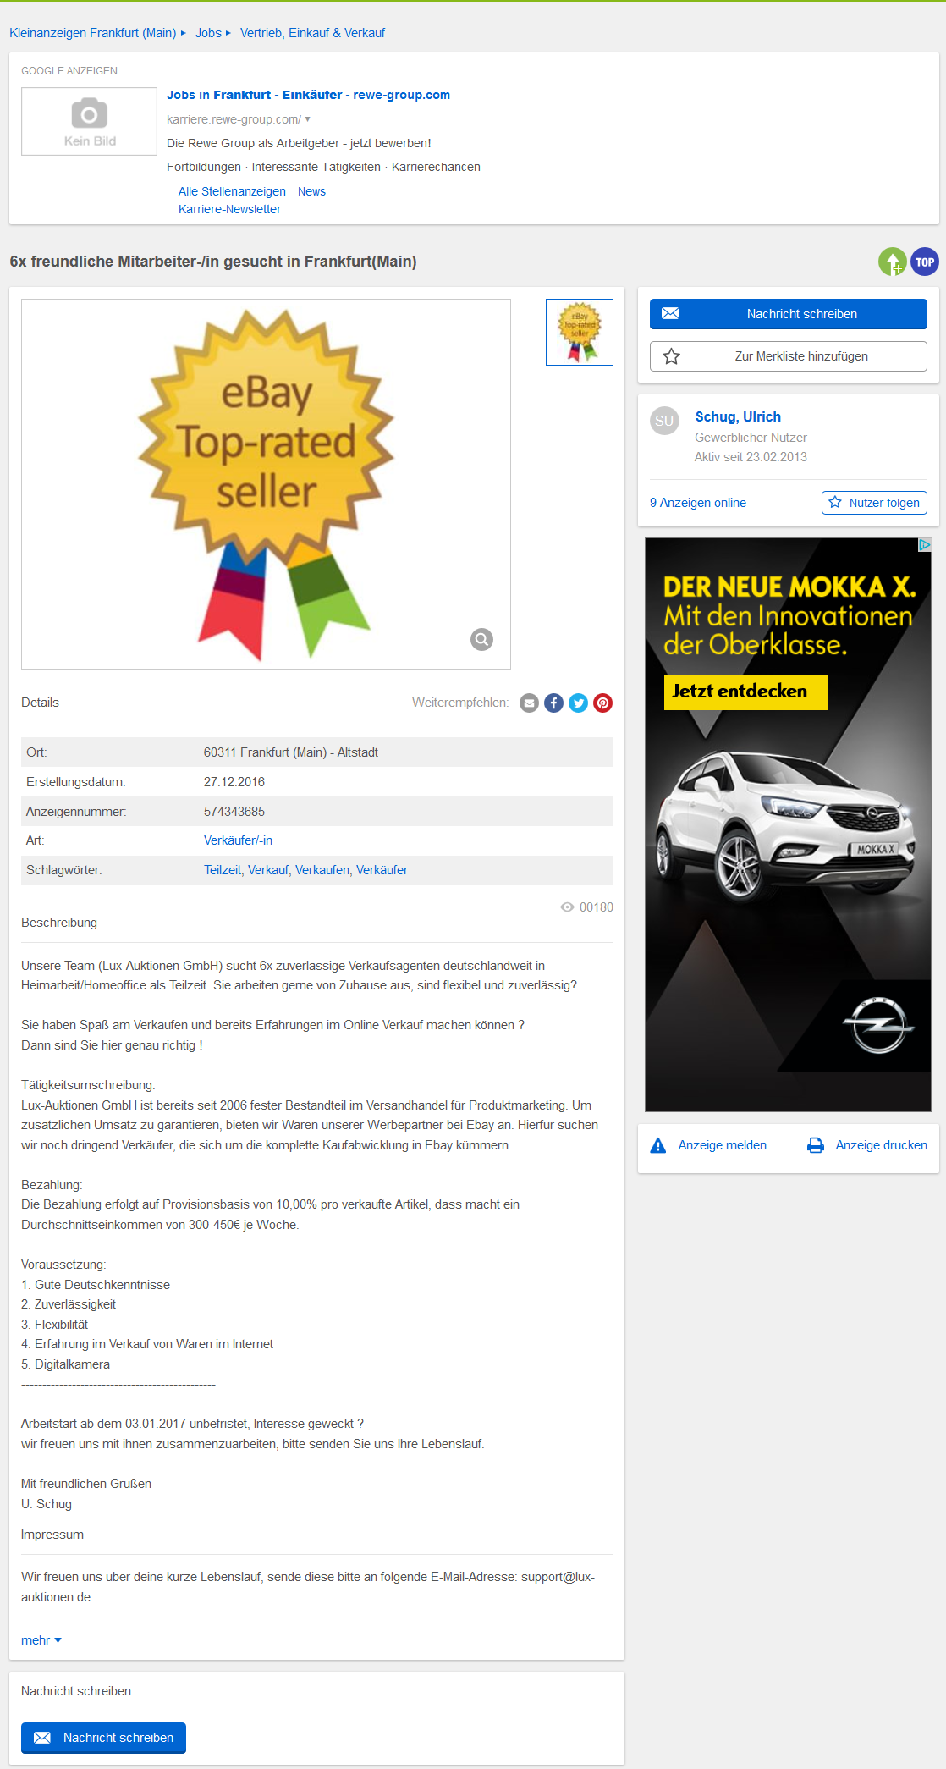This screenshot has width=946, height=1769.
Task: Share ad on Facebook icon
Action: tap(553, 703)
